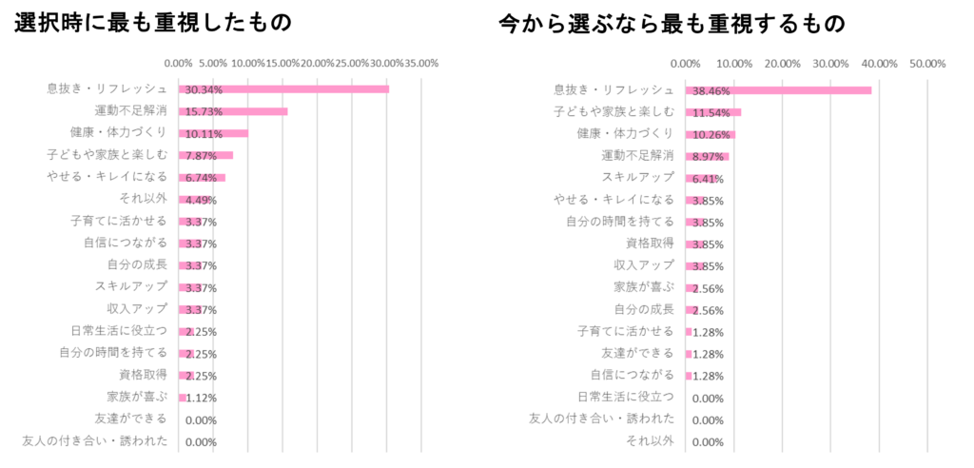Click the 35.00% axis label in left chart
This screenshot has height=468, width=974.
pos(421,64)
